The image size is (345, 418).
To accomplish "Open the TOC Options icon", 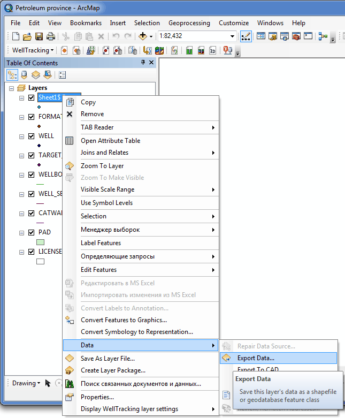I will point(63,75).
